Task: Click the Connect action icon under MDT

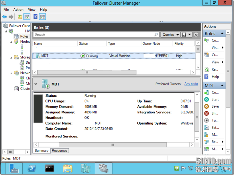Action: point(207,92)
